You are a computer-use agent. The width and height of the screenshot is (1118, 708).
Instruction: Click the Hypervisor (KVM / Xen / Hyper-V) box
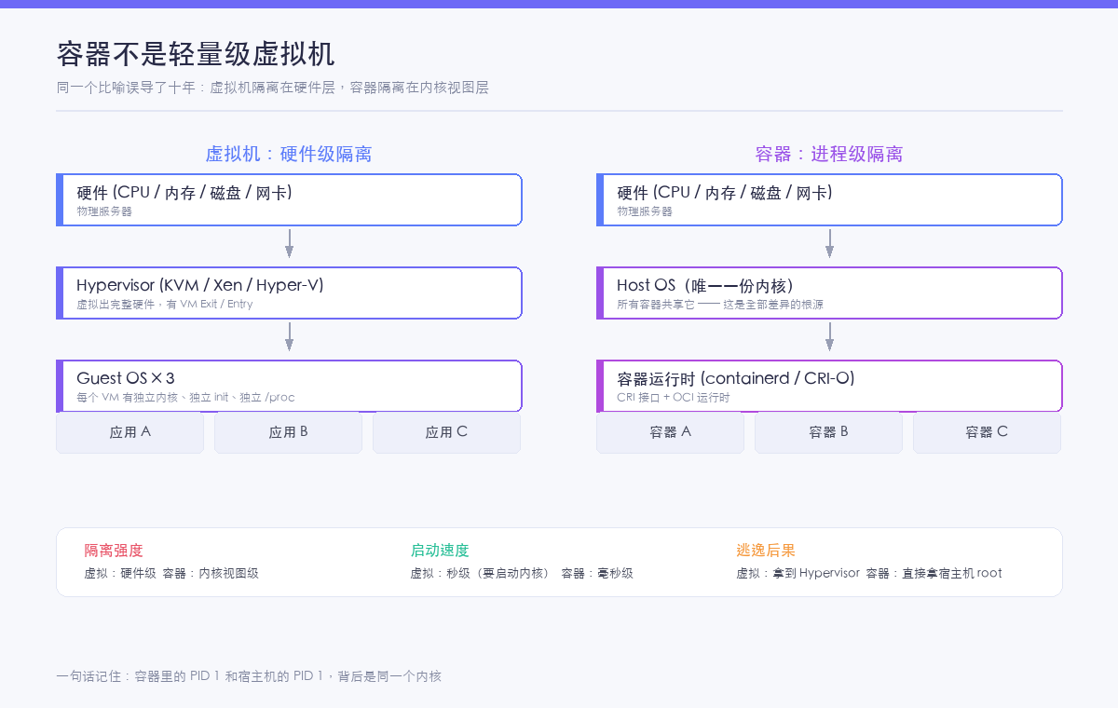point(289,293)
